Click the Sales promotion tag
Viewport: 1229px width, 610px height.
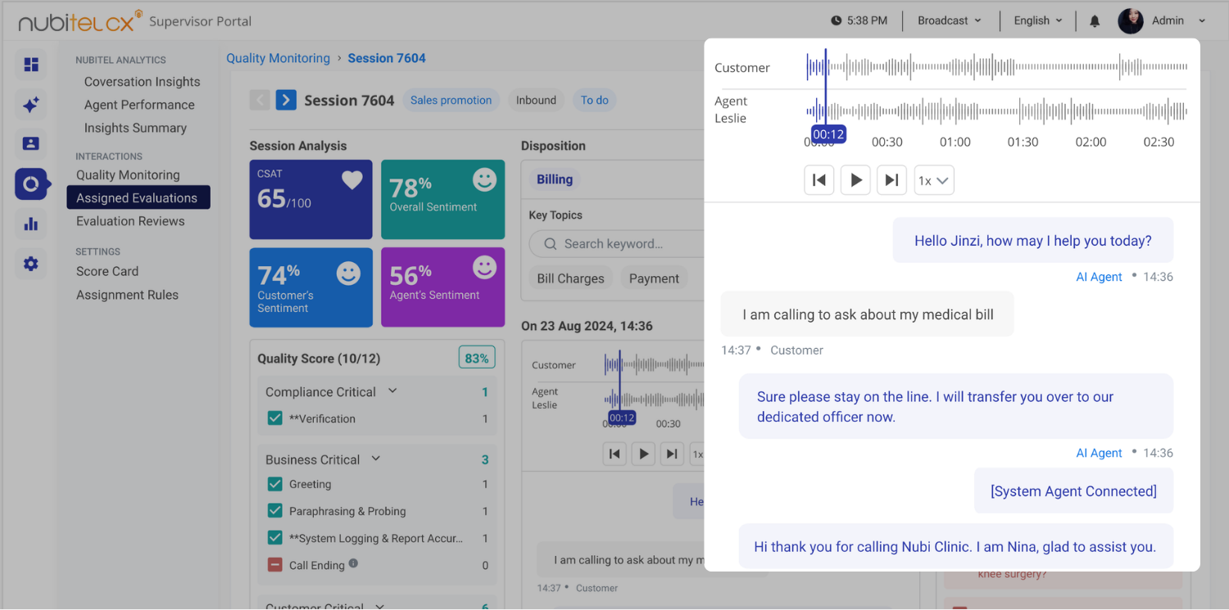click(x=451, y=100)
